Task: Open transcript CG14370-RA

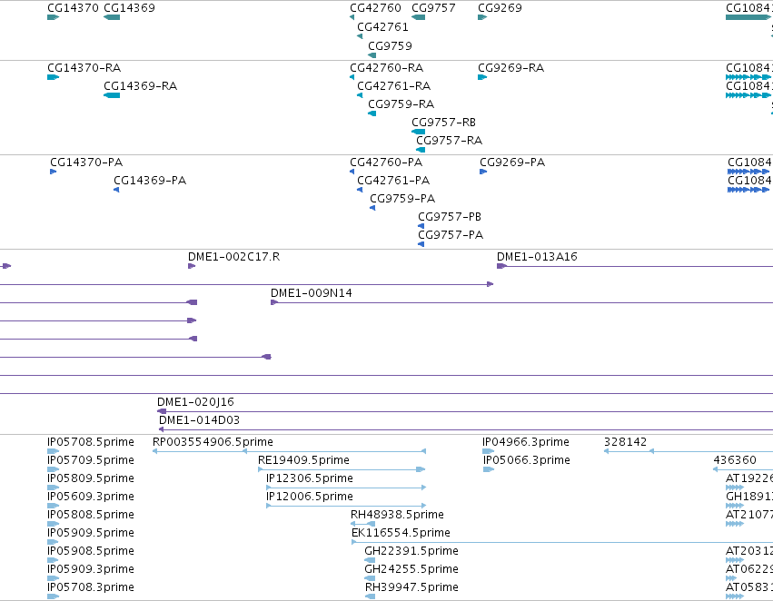Action: tap(54, 77)
